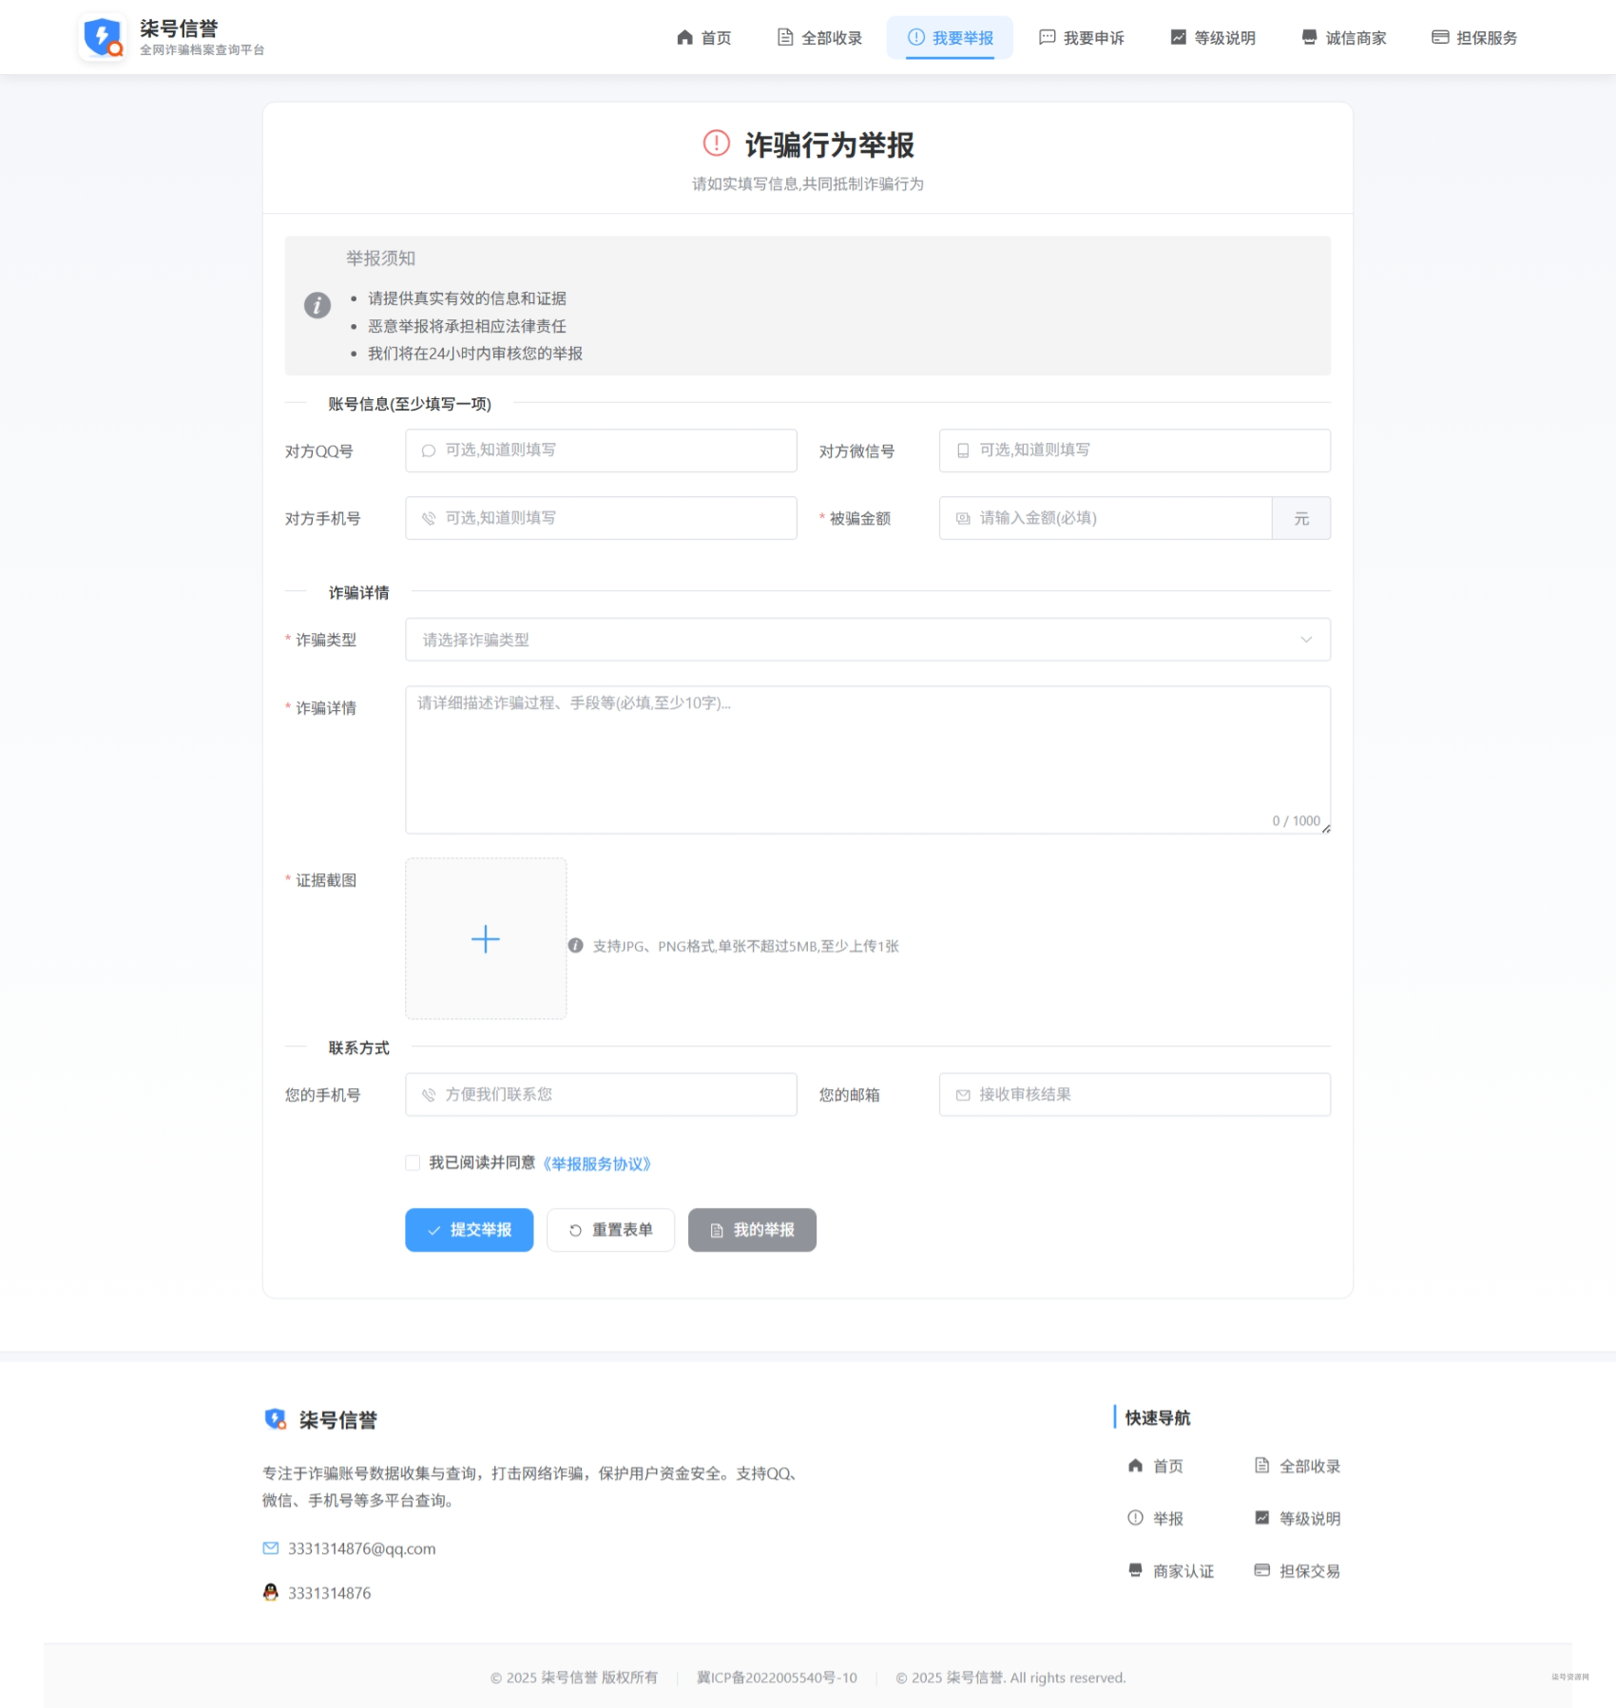The height and width of the screenshot is (1708, 1616).
Task: Reset the form with 重置表单
Action: (610, 1229)
